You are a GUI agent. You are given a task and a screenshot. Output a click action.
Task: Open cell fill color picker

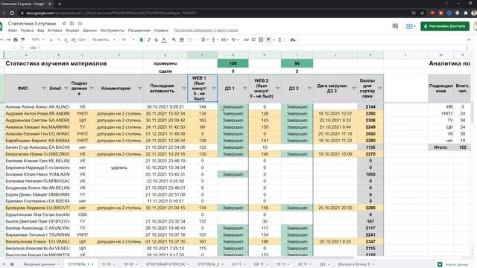point(174,39)
